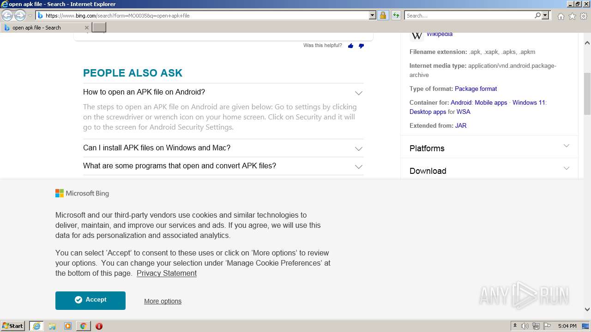
Task: Open the WSA link
Action: point(464,112)
